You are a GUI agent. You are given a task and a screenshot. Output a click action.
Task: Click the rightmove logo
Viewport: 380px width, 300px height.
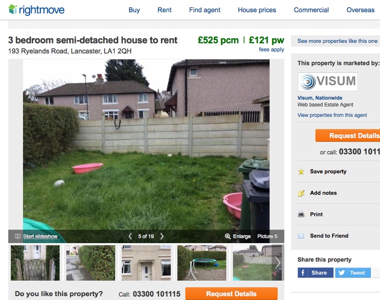[x=36, y=10]
